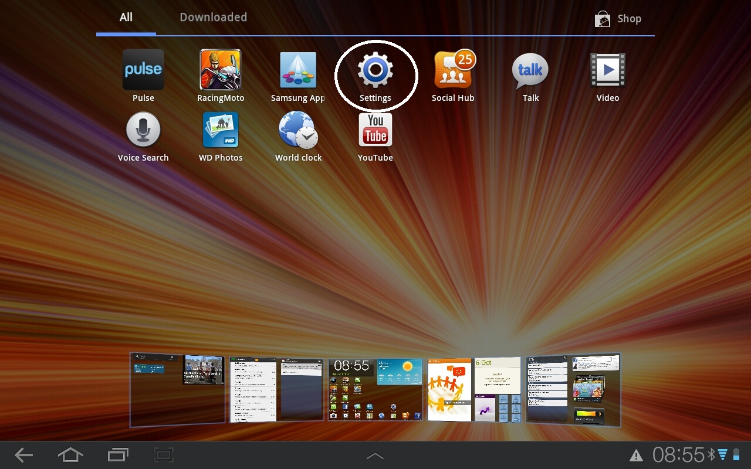Open Social Hub with 25 notifications
This screenshot has height=469, width=751.
pos(453,76)
